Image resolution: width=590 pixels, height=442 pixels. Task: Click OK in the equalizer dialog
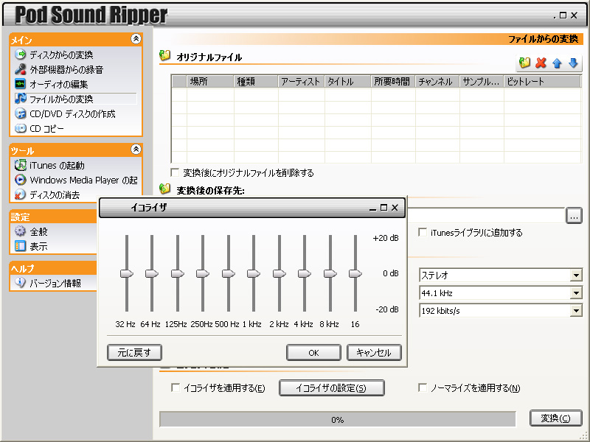pos(313,353)
